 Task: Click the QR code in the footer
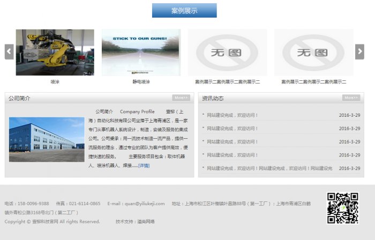click(x=342, y=208)
